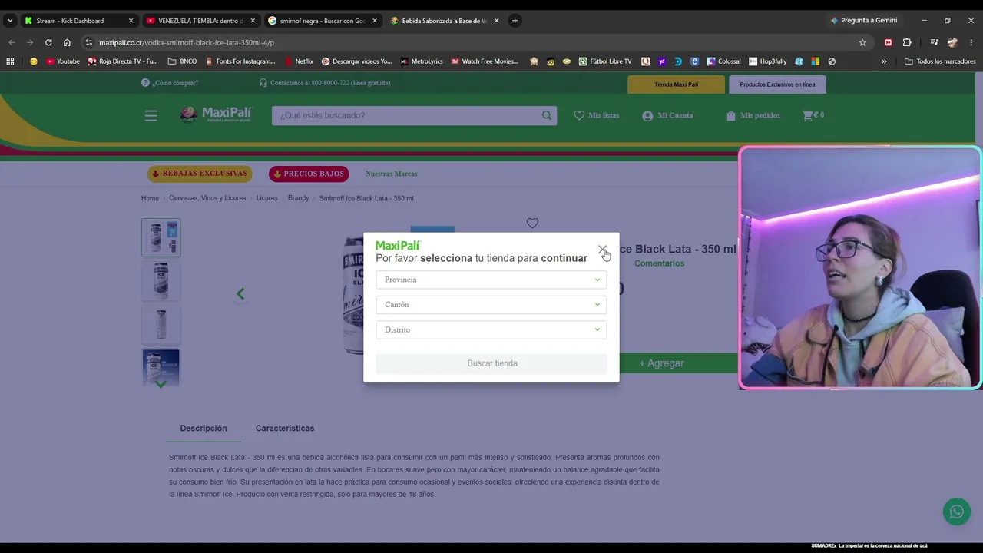983x553 pixels.
Task: Open the shopping cart
Action: point(813,115)
